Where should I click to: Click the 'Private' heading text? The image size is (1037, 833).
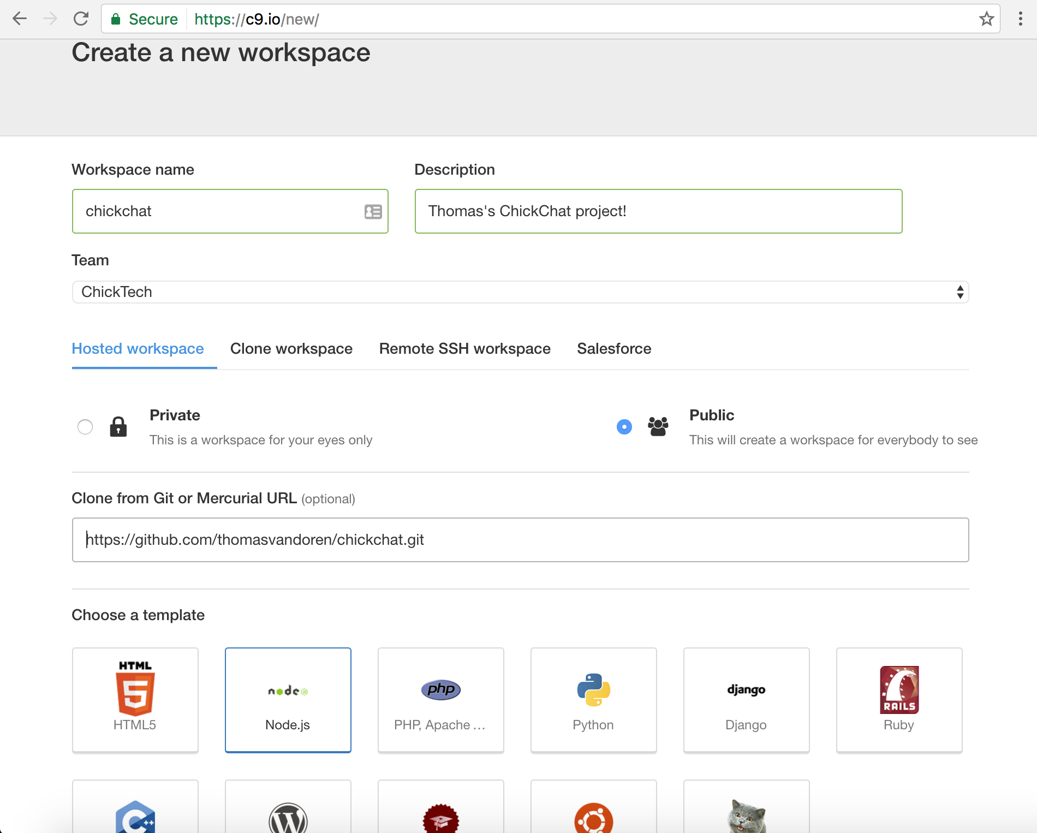175,415
